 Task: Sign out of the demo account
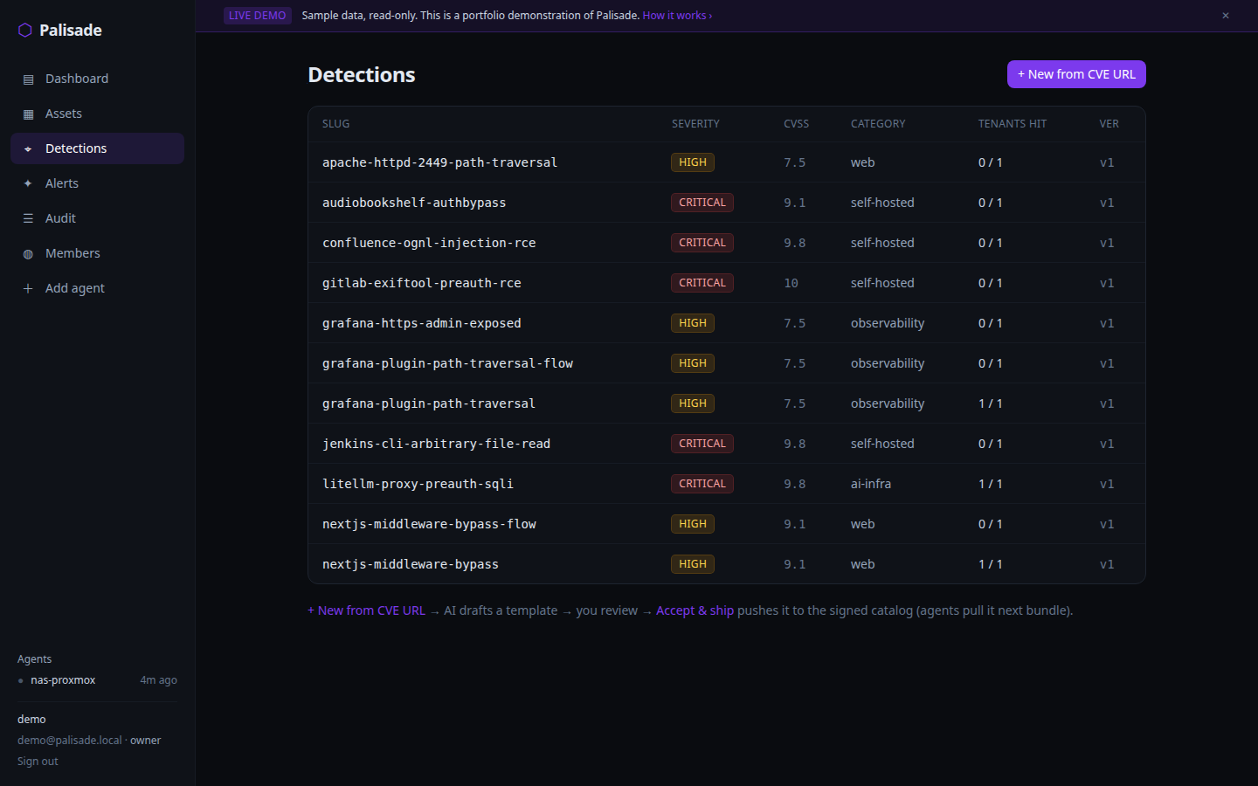coord(38,762)
